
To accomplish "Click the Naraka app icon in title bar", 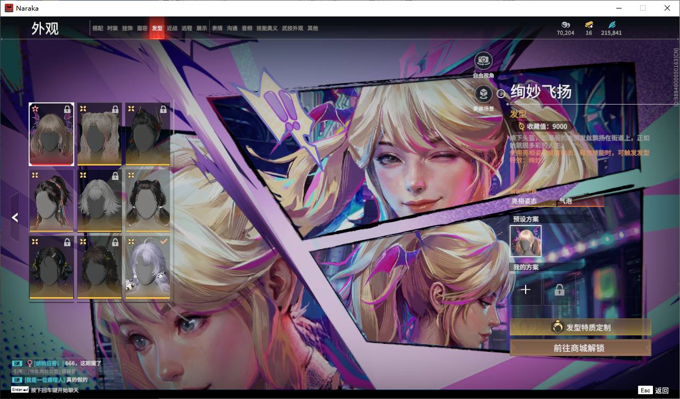I will click(x=8, y=8).
